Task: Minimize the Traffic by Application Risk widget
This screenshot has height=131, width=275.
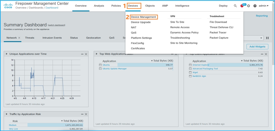Action: pos(82,114)
